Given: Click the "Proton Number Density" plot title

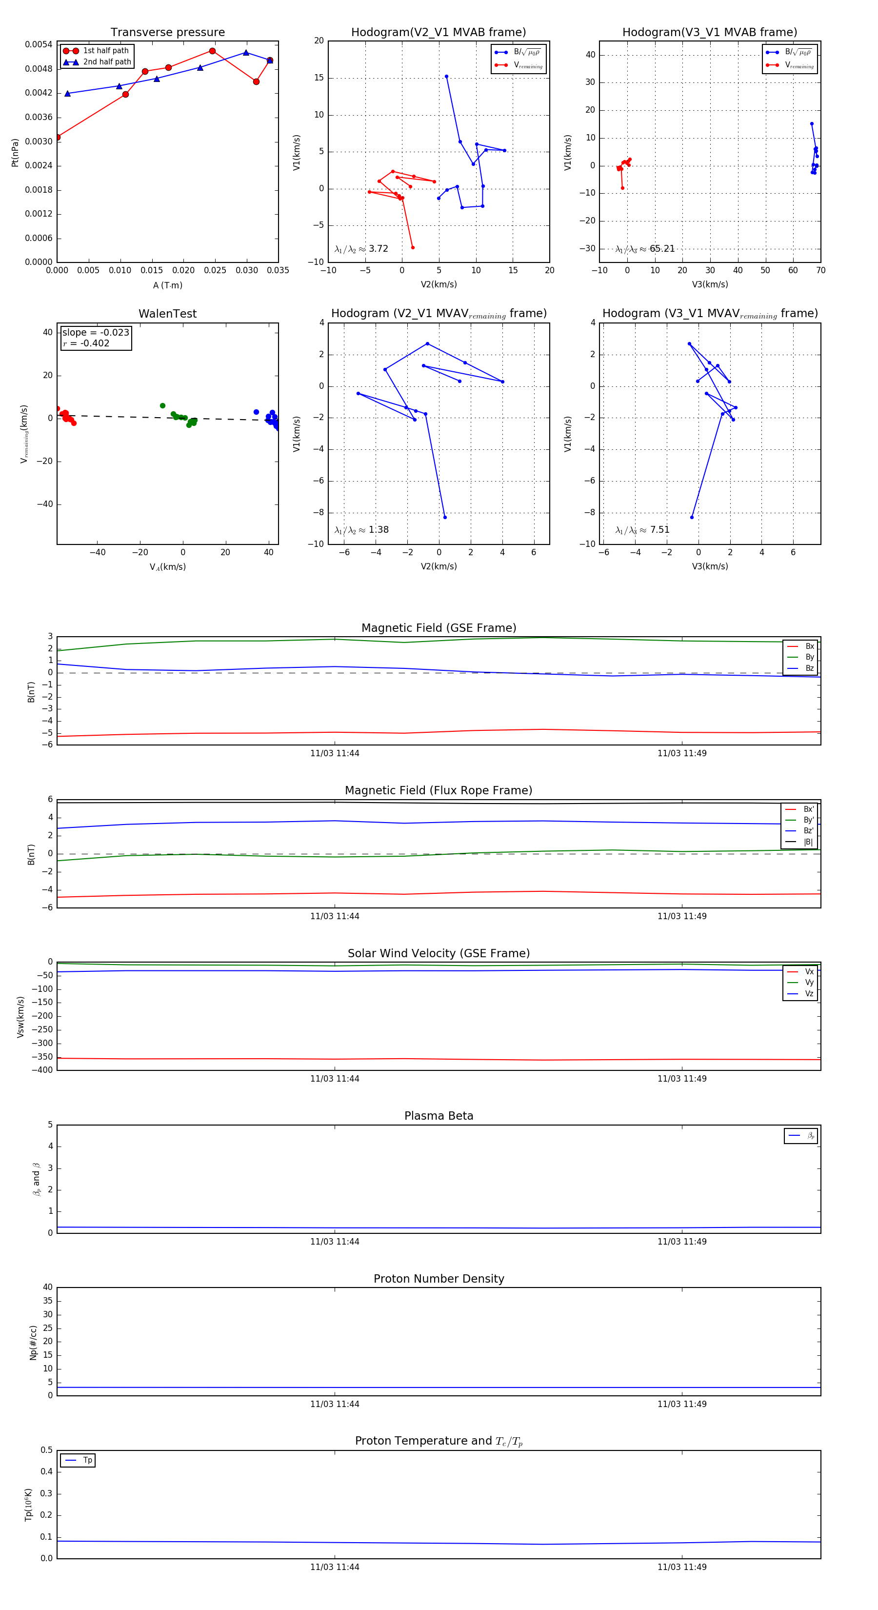Looking at the screenshot, I should (439, 1279).
